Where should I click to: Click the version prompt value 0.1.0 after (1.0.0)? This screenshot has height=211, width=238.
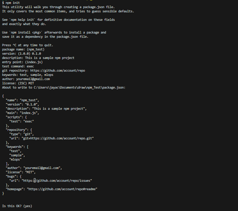(37, 54)
